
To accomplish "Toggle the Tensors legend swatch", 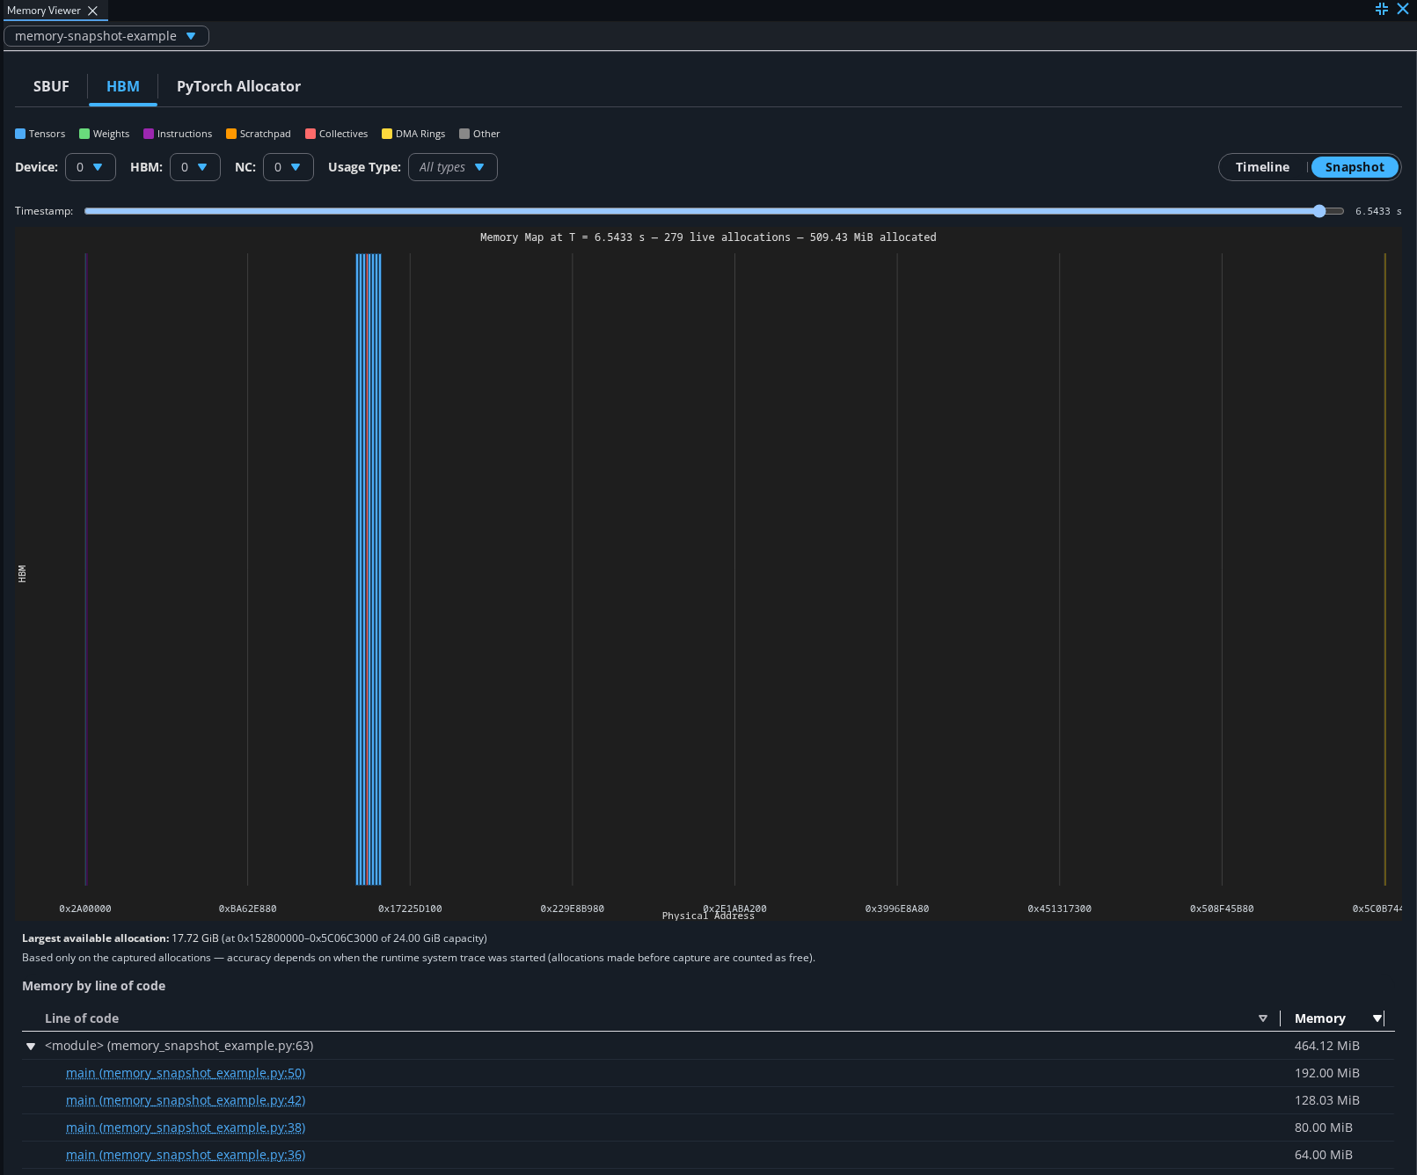I will coord(20,134).
